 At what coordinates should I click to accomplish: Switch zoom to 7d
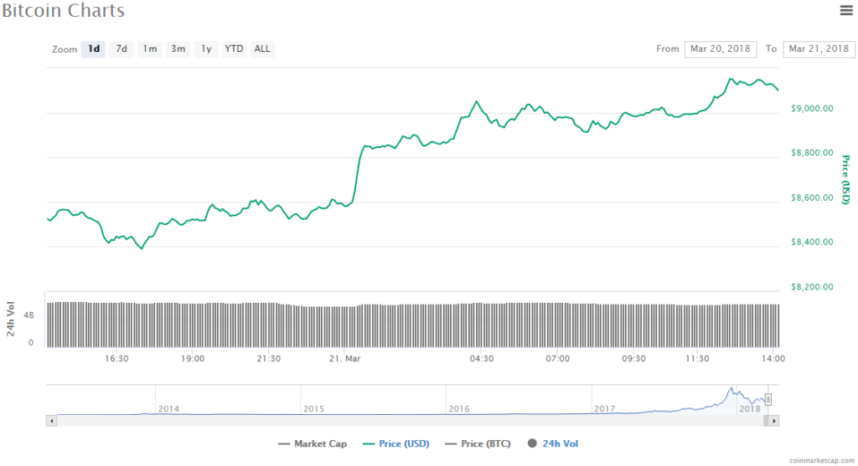click(x=121, y=49)
